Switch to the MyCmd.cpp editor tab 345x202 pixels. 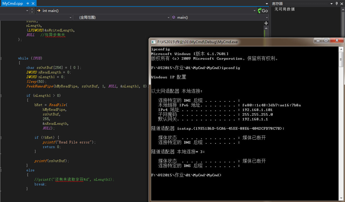[13, 3]
